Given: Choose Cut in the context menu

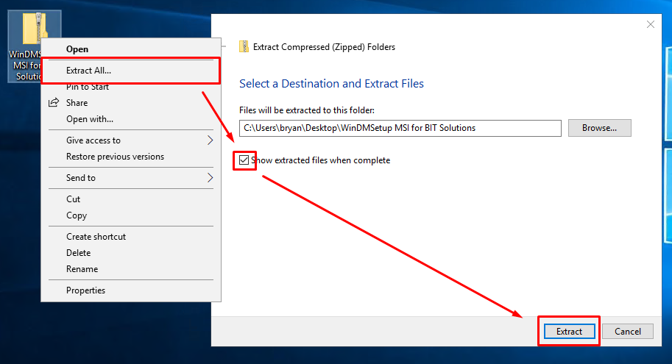Looking at the screenshot, I should (74, 199).
